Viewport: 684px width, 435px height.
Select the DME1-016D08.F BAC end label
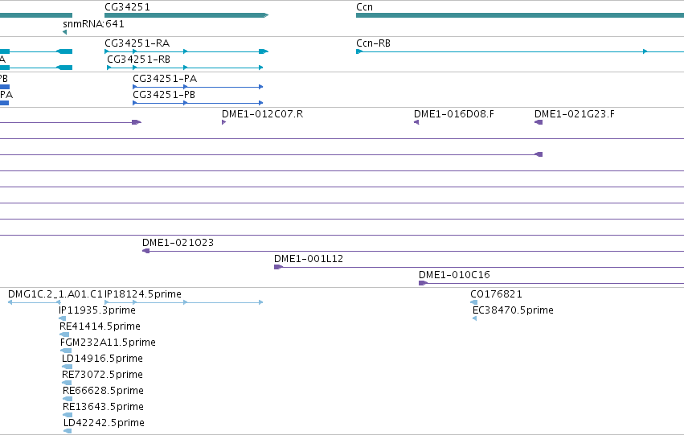pyautogui.click(x=453, y=114)
